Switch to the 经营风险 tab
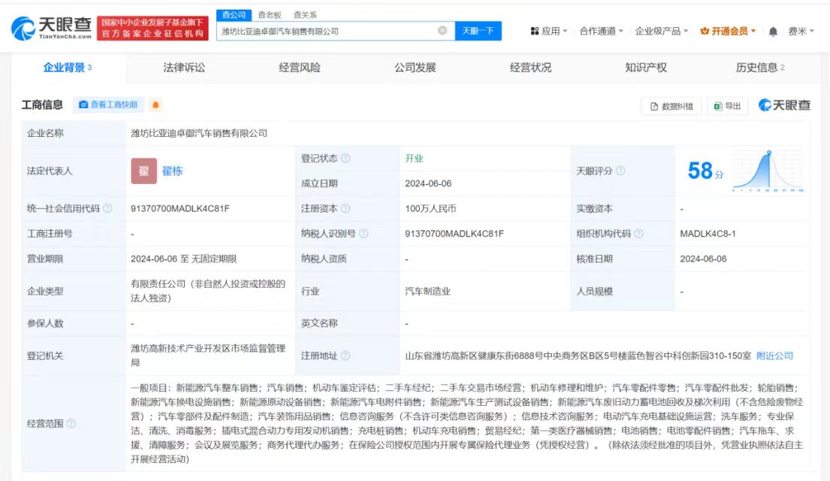Viewport: 830px width, 481px height. click(x=300, y=68)
